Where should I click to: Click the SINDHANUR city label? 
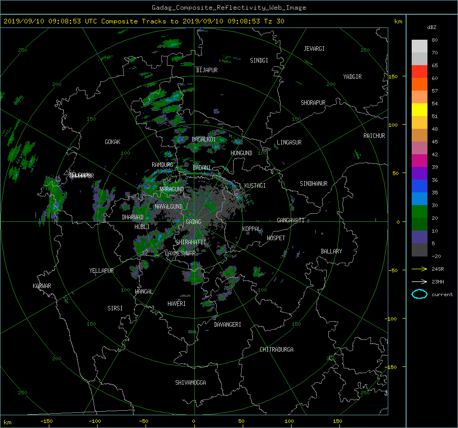click(x=313, y=184)
